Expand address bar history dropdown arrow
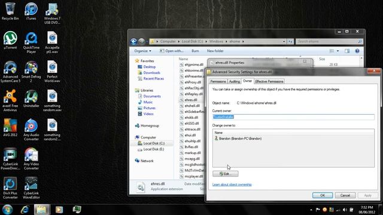Screen dimensions: 383x215 284,41
